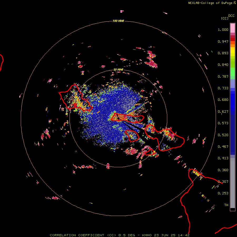This screenshot has width=237, height=237.
Task: Click the CORRELATION COEFFICIENT caption text
Action: coord(77,235)
